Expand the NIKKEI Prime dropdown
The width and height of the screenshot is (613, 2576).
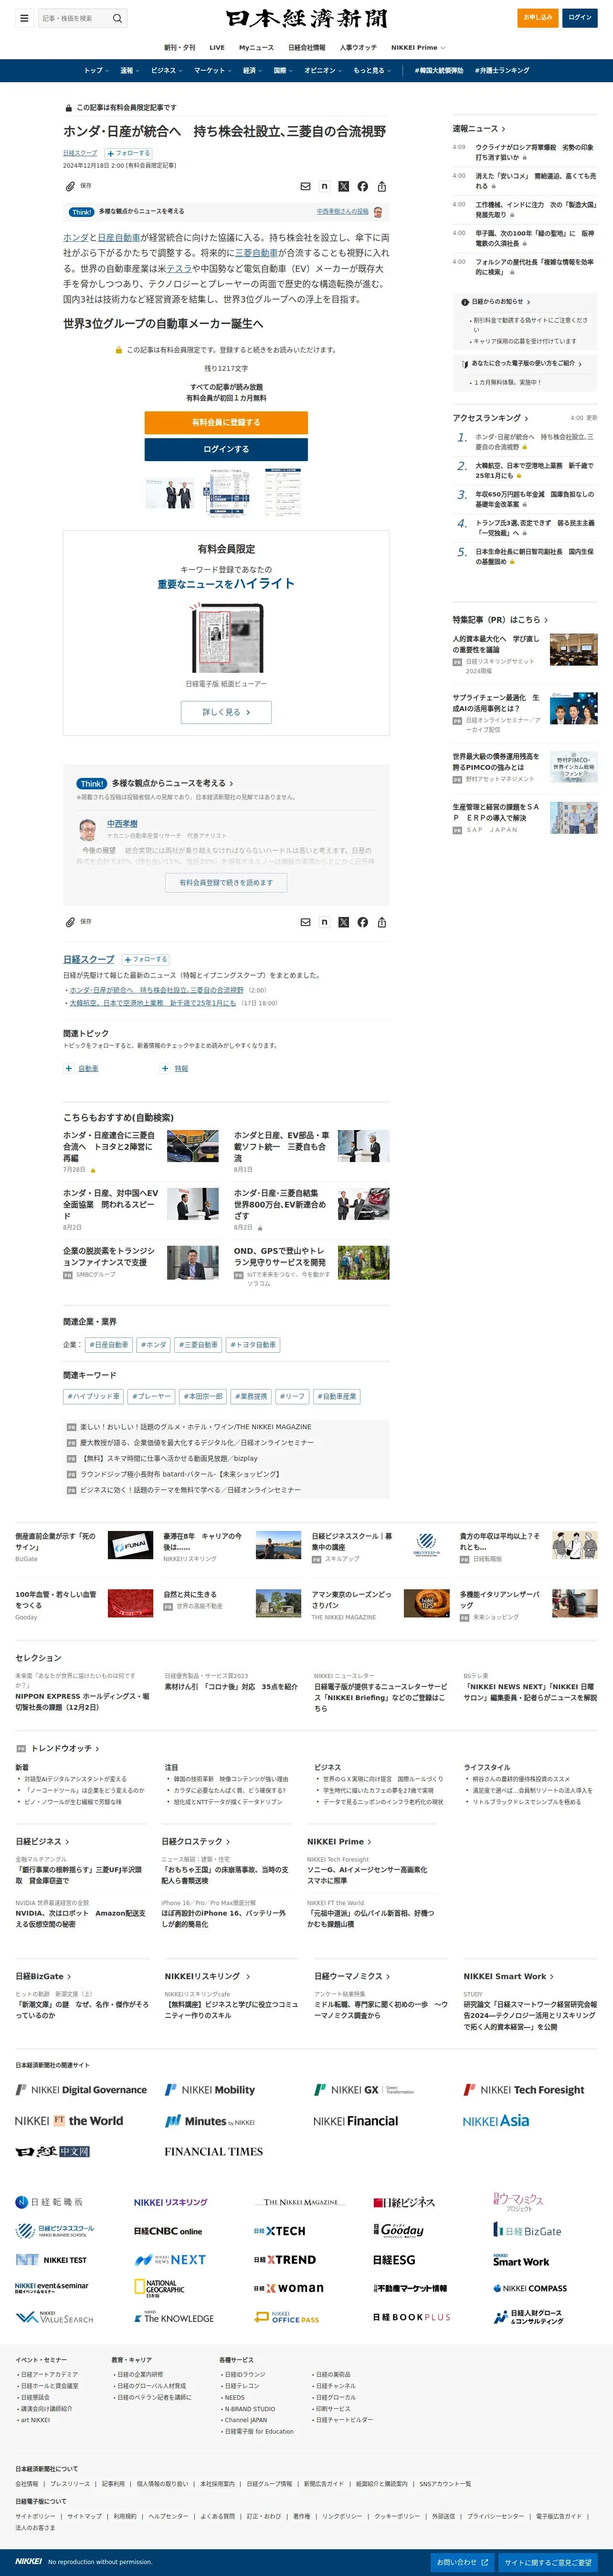click(x=418, y=48)
